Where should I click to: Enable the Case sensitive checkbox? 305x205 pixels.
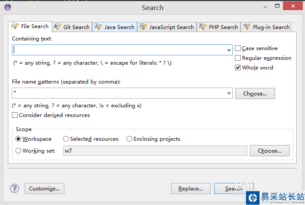[x=238, y=48]
